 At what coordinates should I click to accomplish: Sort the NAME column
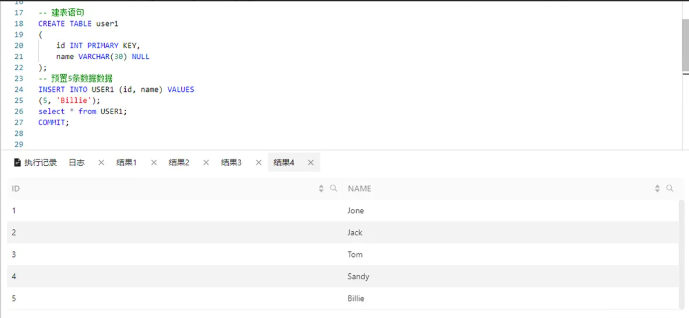[x=657, y=189]
